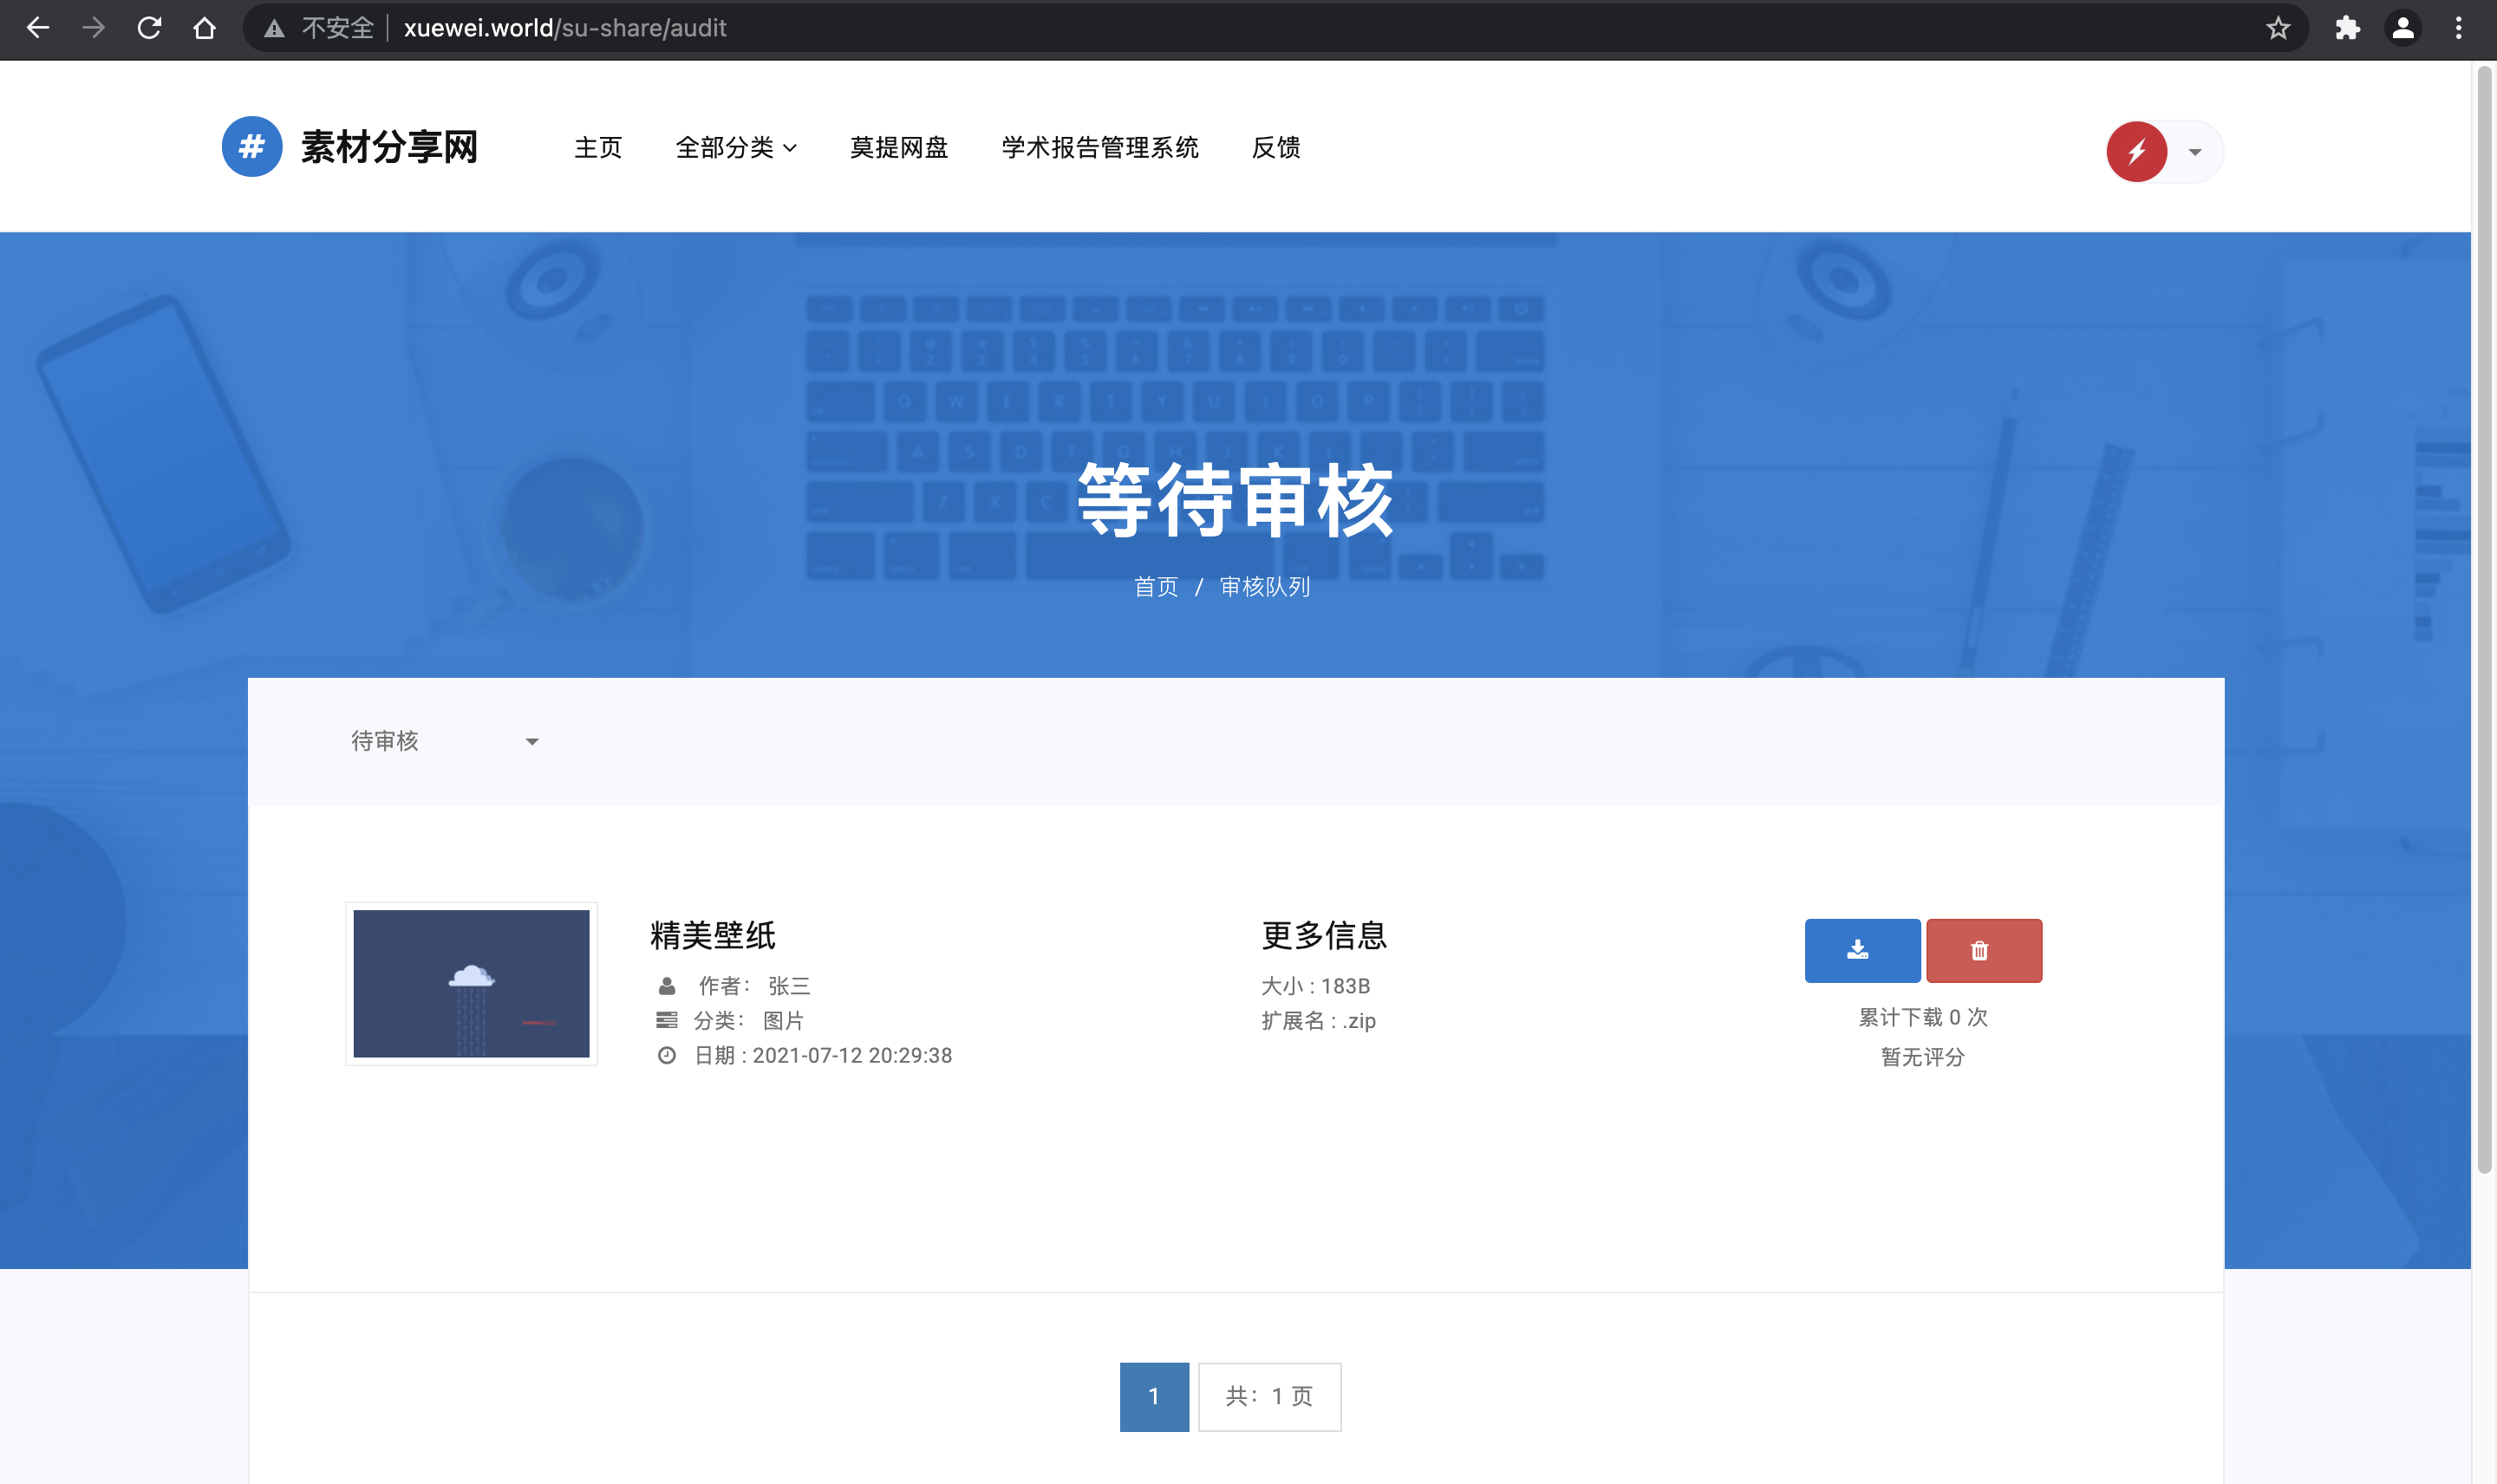Click the 精美壁纸 preview thumbnail
Viewport: 2497px width, 1484px height.
(x=471, y=983)
